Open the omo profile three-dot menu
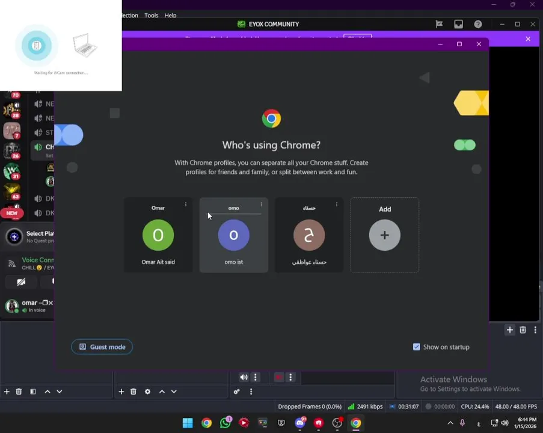543x433 pixels. pos(261,204)
